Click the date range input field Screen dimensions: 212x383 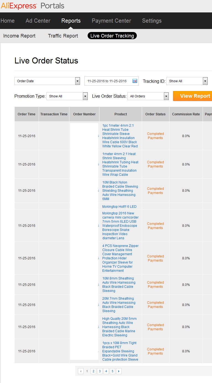(111, 81)
